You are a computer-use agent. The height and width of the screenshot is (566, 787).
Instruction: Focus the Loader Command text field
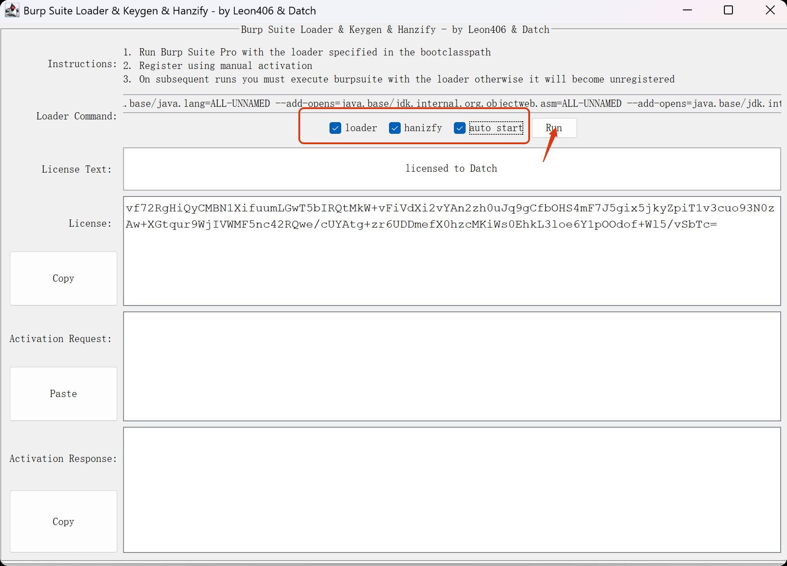[x=452, y=104]
